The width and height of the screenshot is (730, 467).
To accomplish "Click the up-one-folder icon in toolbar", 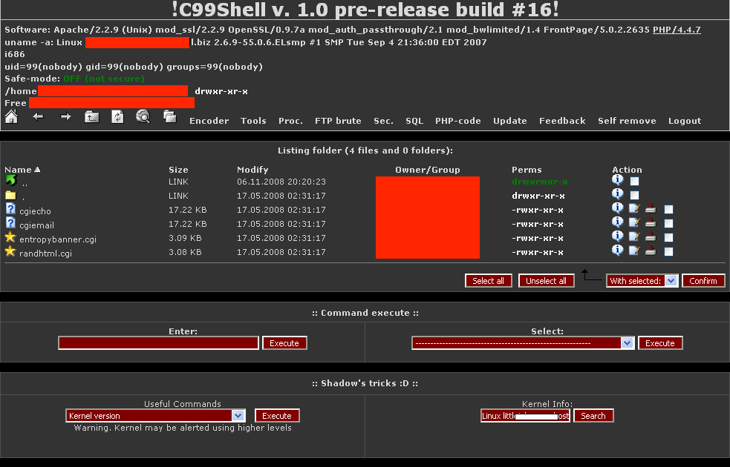I will click(x=92, y=116).
